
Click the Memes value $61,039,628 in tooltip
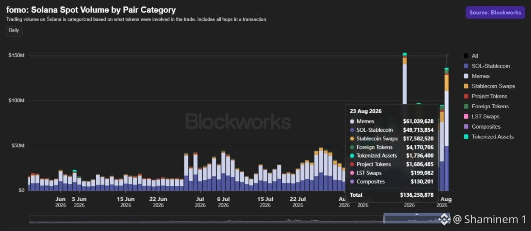(x=419, y=121)
